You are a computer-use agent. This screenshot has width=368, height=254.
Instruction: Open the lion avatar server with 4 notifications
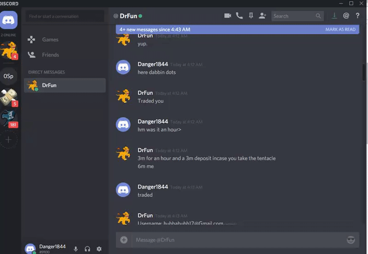coord(9,50)
